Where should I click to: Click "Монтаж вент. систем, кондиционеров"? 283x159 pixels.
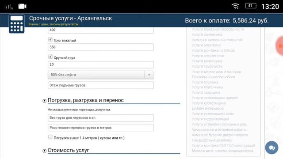coord(222,151)
